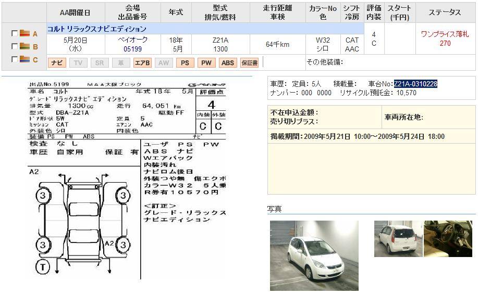Click the ワンプライス落札 270 status text
478x295 pixels.
tap(445, 39)
